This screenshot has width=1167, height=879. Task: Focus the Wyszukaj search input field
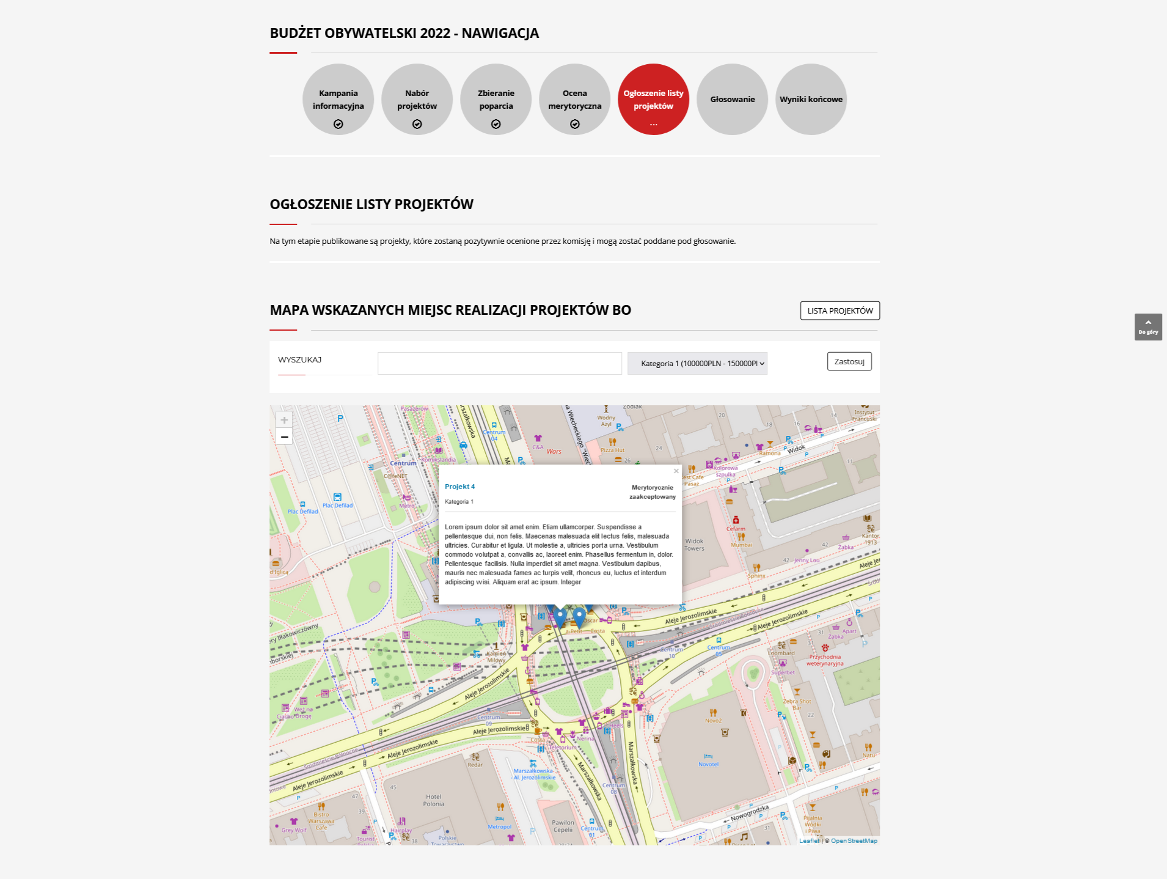(500, 363)
